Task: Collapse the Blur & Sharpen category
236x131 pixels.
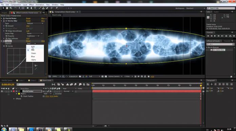Action: [207, 47]
